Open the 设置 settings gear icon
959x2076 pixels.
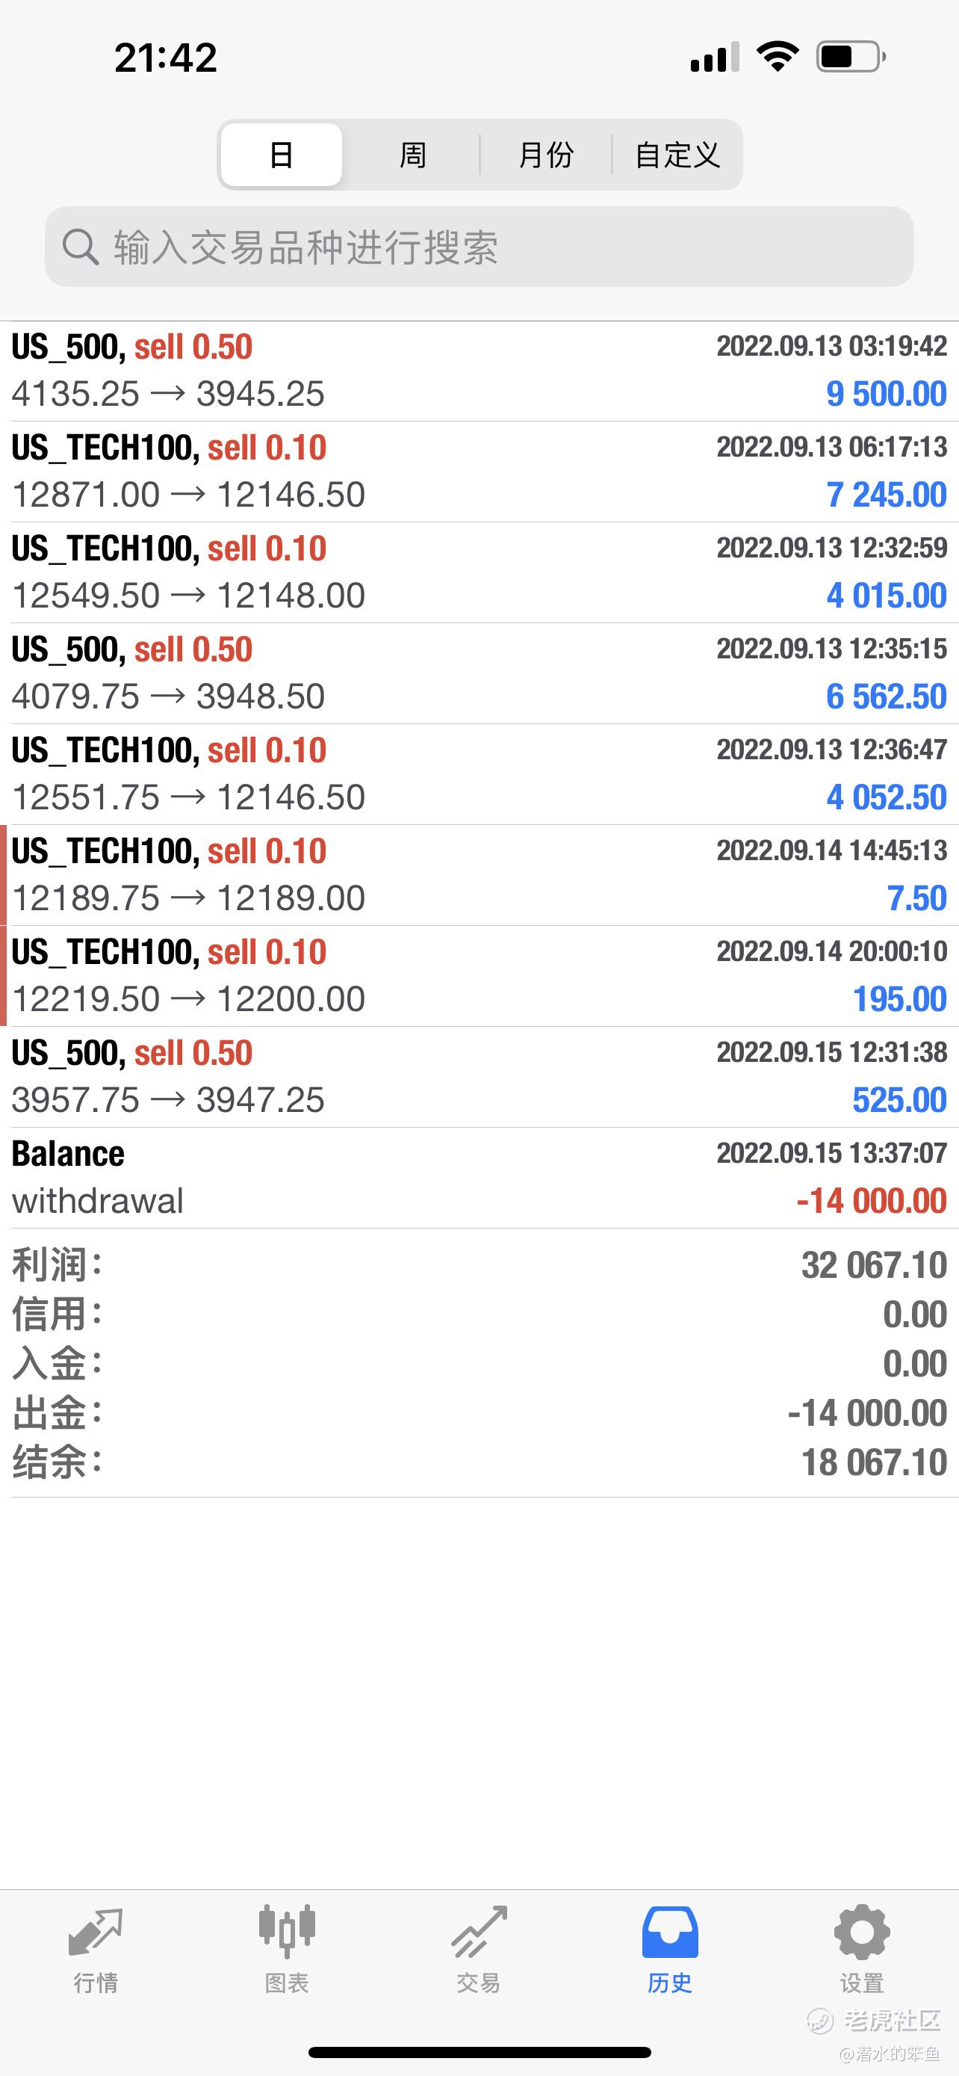[862, 1933]
